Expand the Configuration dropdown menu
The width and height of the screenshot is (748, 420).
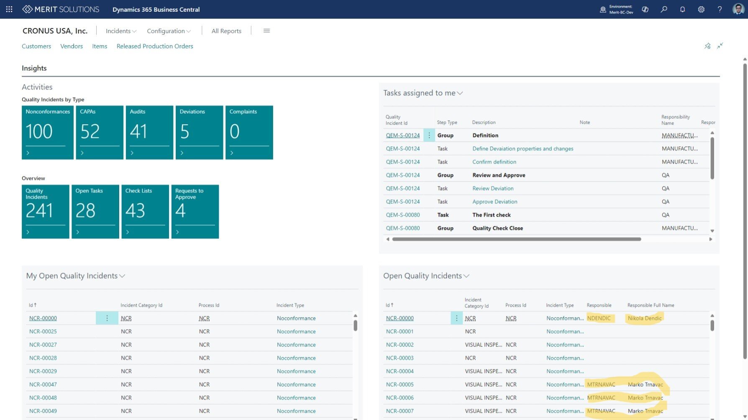[x=169, y=31]
